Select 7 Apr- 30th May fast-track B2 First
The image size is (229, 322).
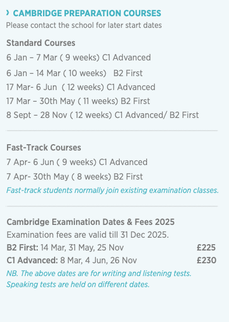74,177
